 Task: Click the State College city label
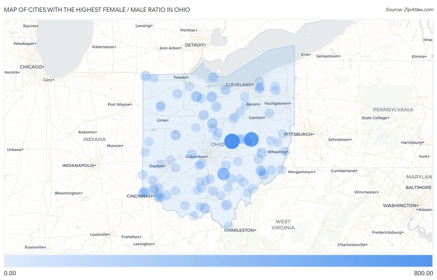pos(375,118)
